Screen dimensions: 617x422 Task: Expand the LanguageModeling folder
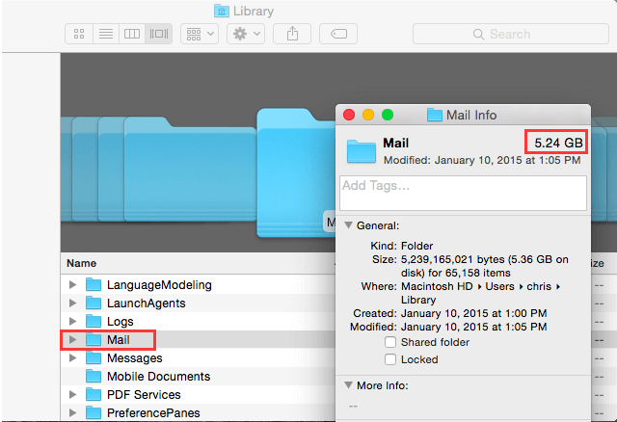click(x=72, y=284)
